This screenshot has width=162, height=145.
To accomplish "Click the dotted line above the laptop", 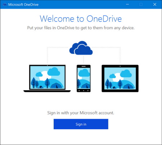I will pos(48,55).
